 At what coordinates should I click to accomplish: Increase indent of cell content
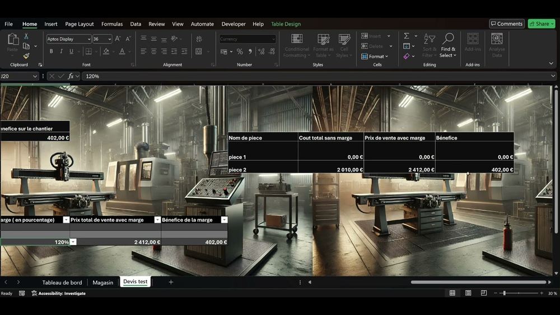184,52
